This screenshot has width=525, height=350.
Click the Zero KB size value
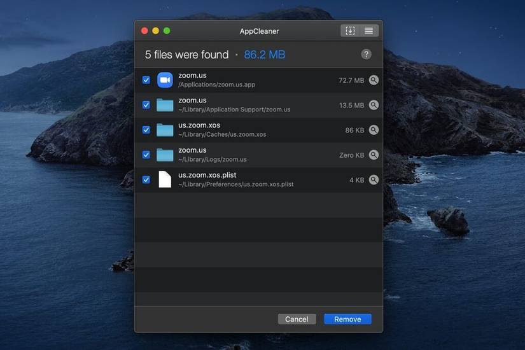(351, 155)
